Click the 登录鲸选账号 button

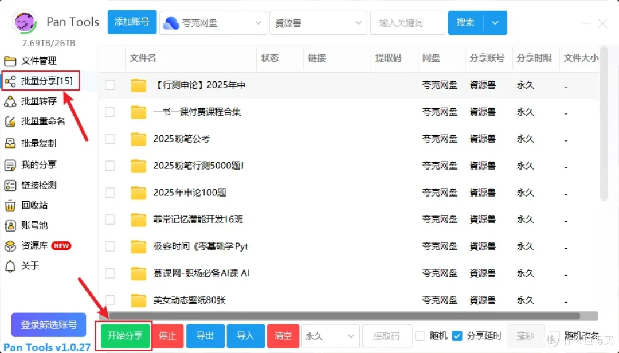[x=49, y=324]
